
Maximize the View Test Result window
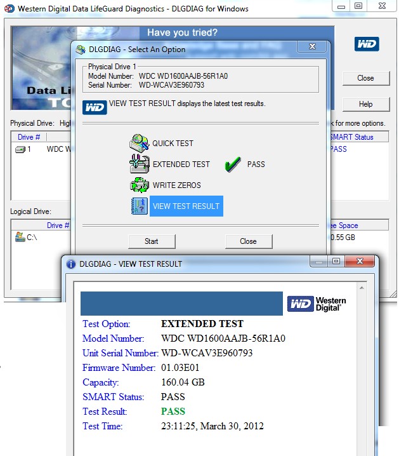(336, 261)
